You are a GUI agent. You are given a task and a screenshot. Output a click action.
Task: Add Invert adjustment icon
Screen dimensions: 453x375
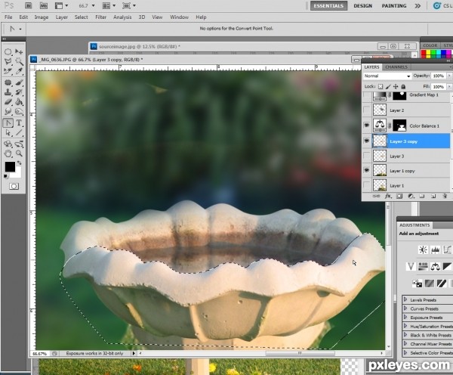[x=417, y=284]
